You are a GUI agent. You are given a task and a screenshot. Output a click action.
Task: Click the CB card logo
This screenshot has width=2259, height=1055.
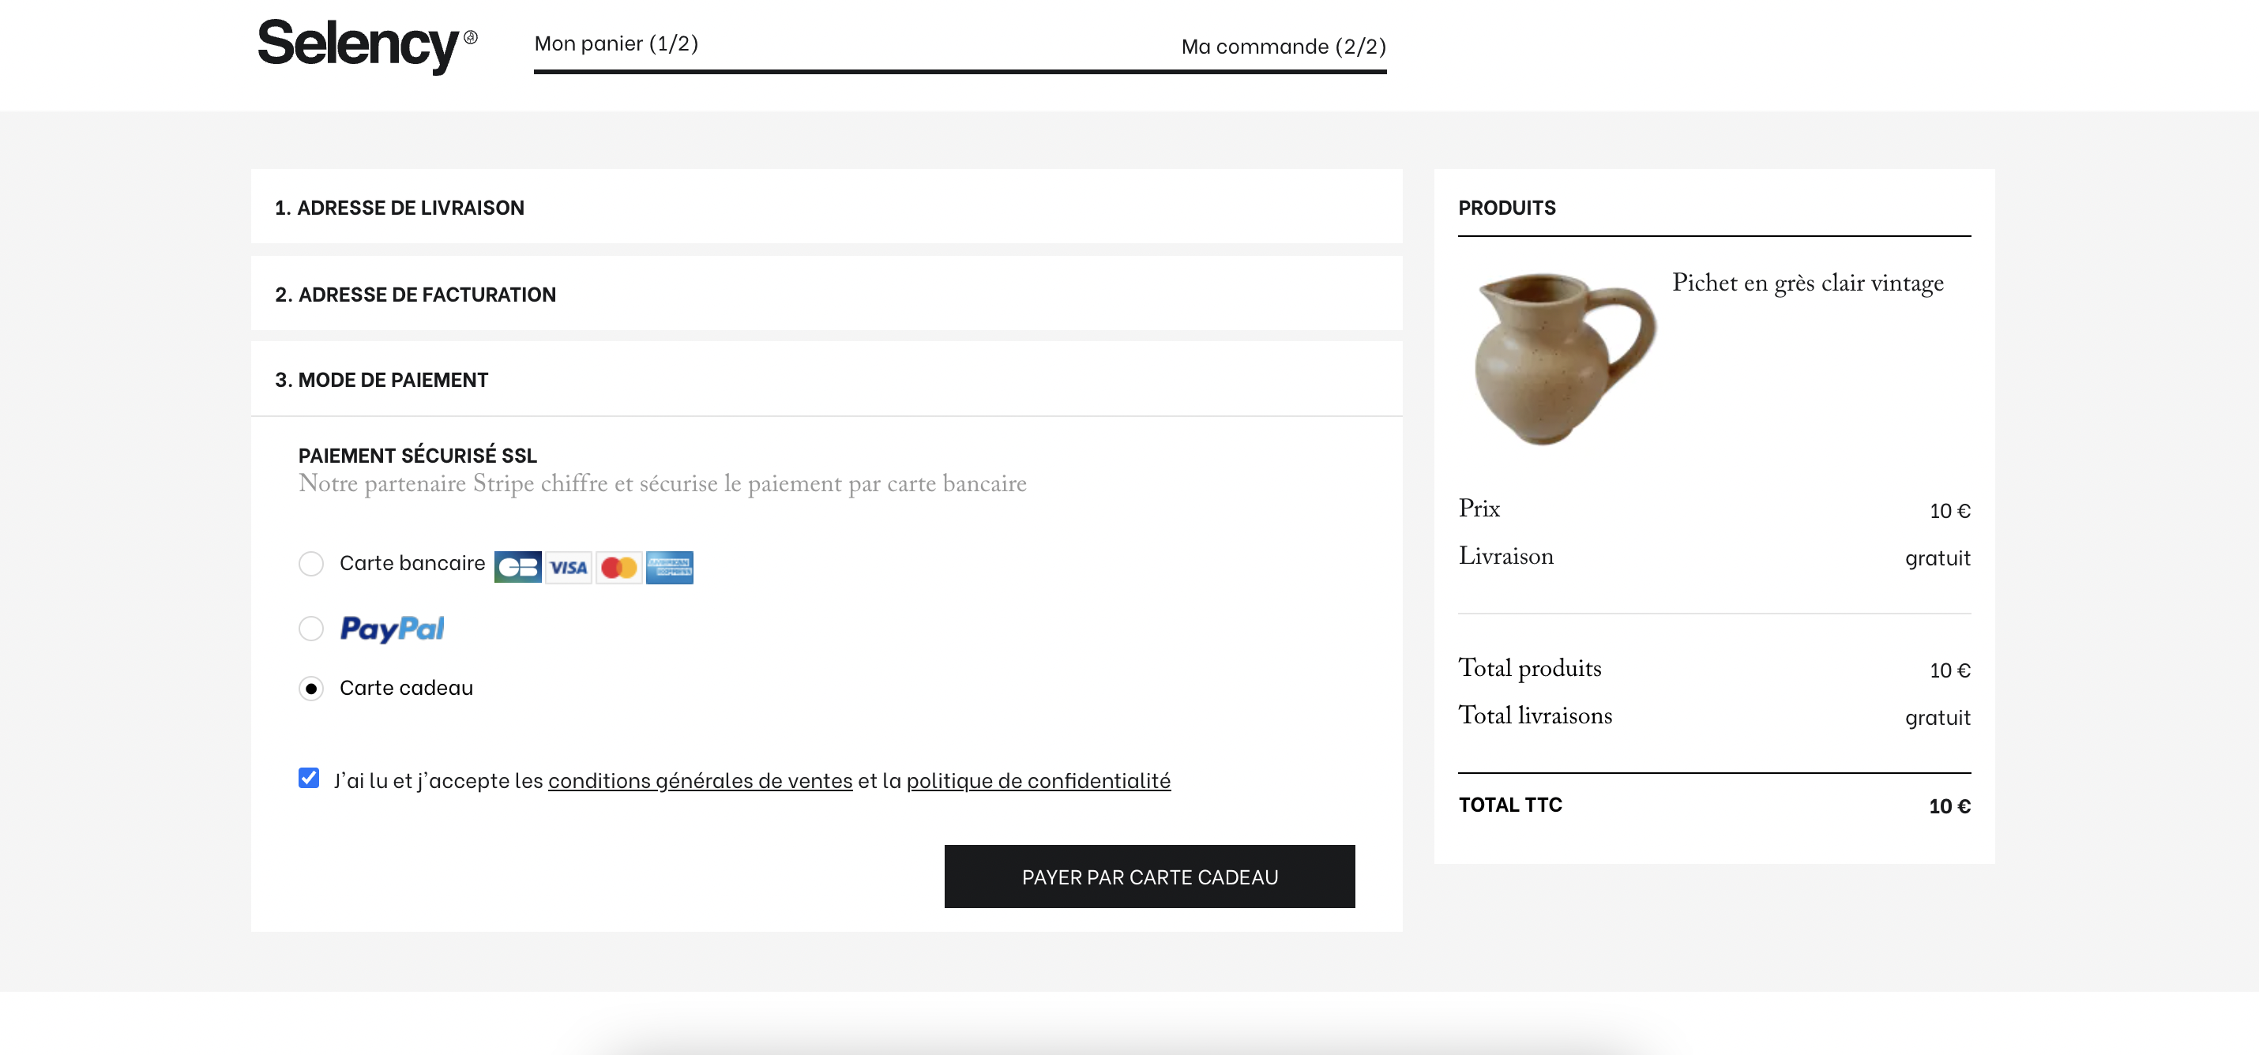(517, 568)
